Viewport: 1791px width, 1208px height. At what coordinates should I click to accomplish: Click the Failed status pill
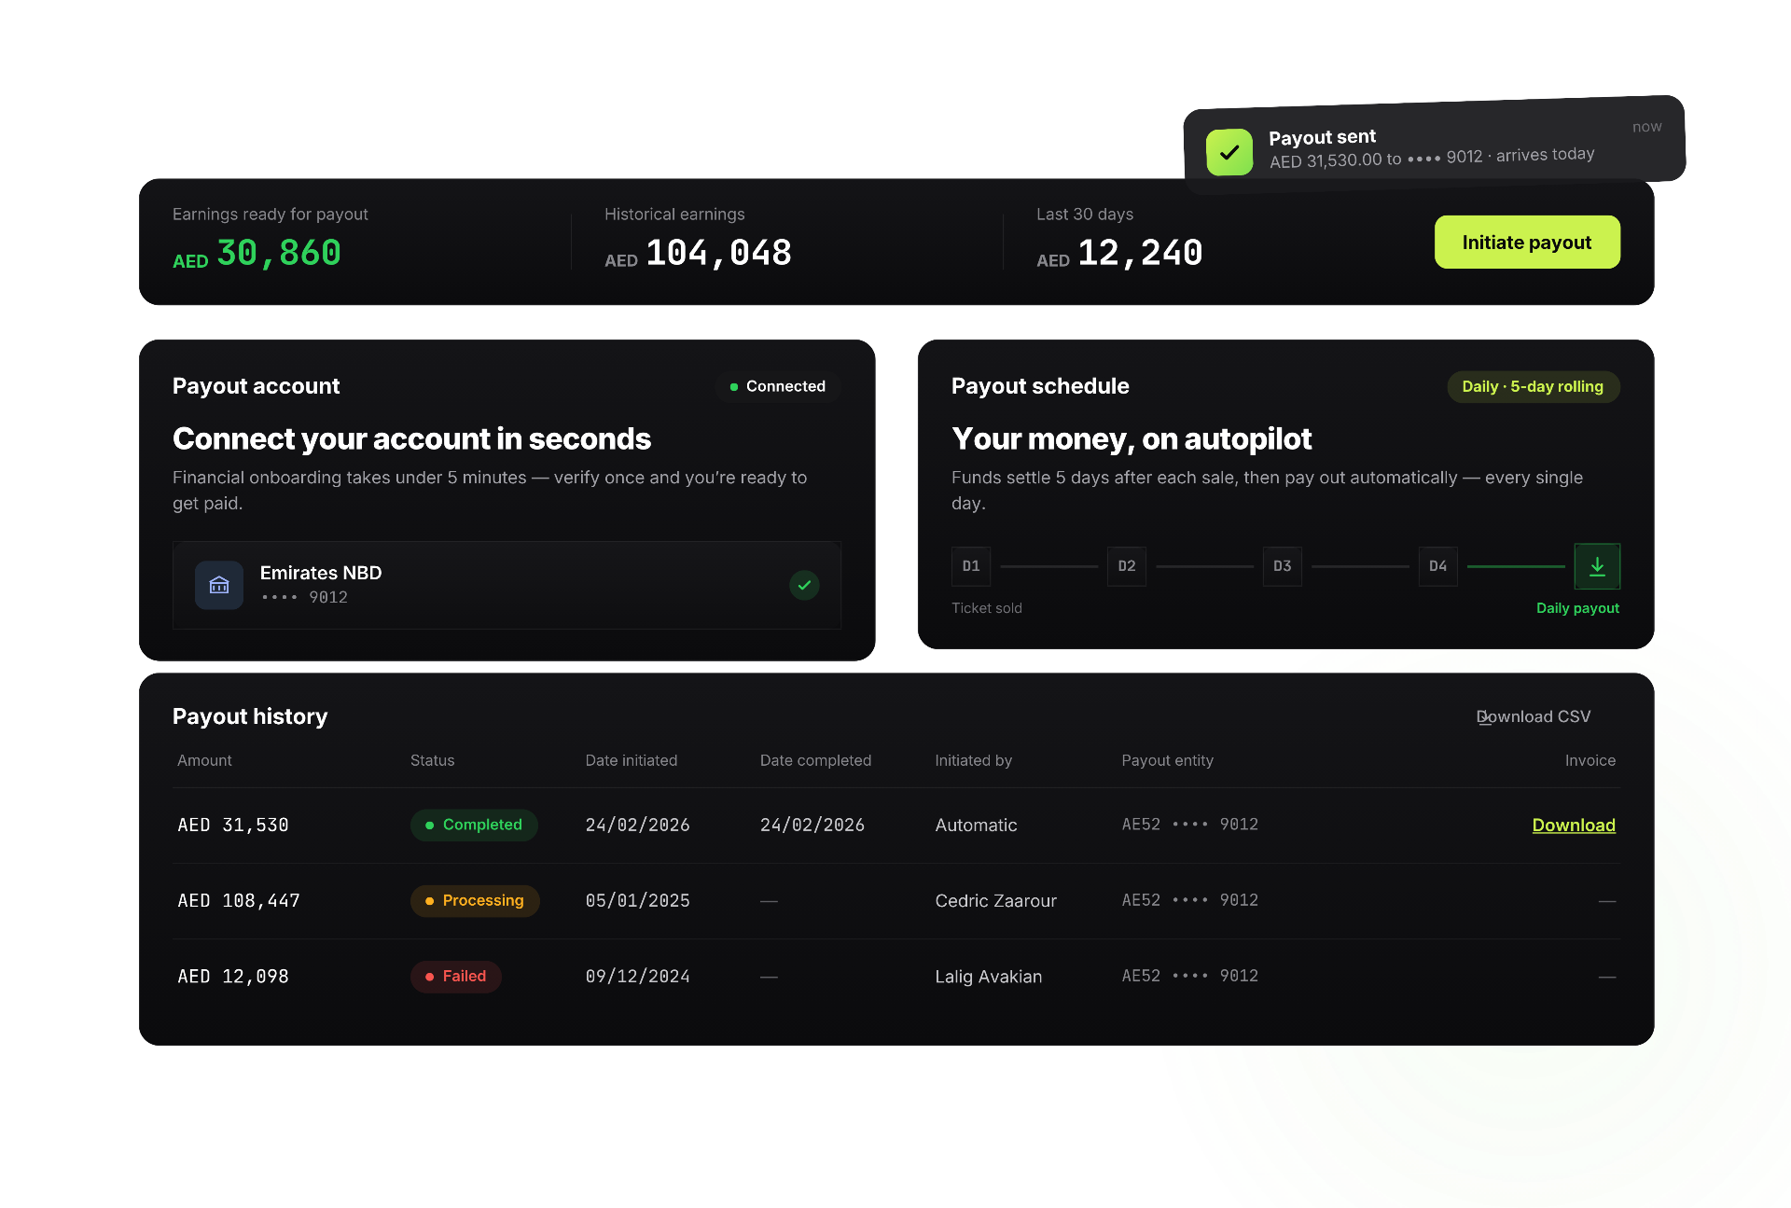pos(456,976)
